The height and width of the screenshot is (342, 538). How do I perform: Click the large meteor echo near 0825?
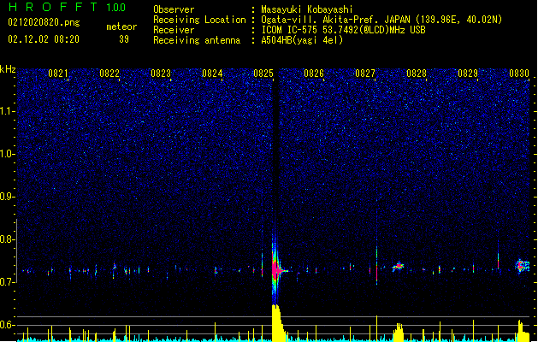click(x=275, y=271)
